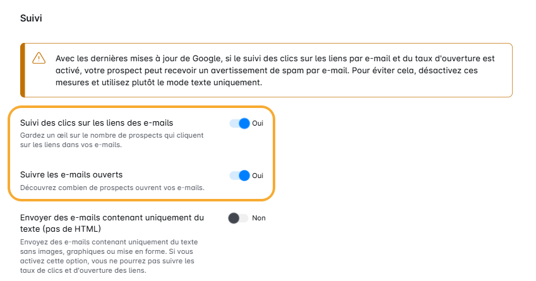The image size is (536, 281).
Task: Click the (pas de HTML) text in the option title
Action: pyautogui.click(x=61, y=228)
